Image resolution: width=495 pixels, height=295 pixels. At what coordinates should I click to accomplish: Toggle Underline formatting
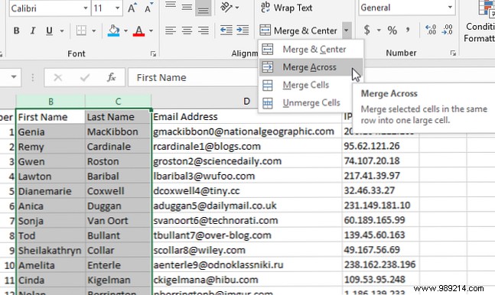click(x=49, y=31)
